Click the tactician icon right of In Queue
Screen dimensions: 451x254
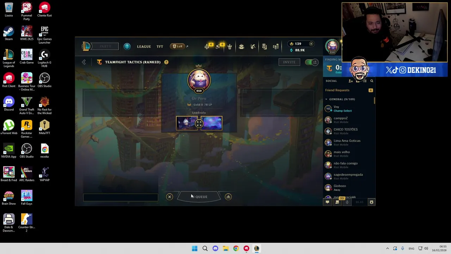(x=228, y=197)
